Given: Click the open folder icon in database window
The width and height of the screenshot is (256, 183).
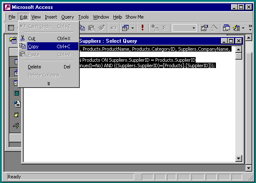Looking at the screenshot, I should pos(13,40).
